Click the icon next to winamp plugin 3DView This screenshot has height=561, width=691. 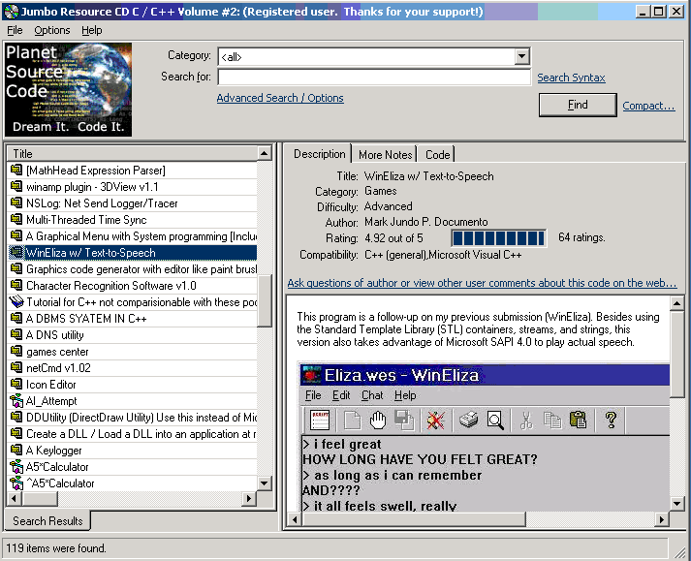(16, 186)
